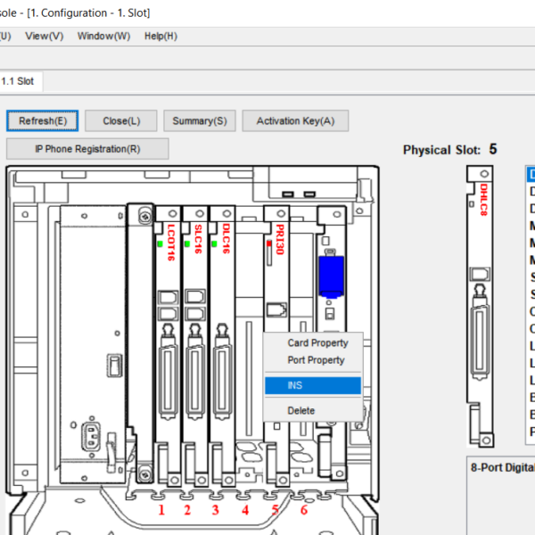Choose Delete from the context menu

301,410
